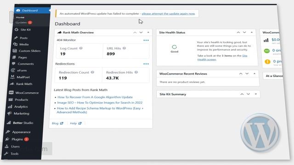Click the Better Studio icon
This screenshot has height=165, width=294.
click(x=9, y=123)
